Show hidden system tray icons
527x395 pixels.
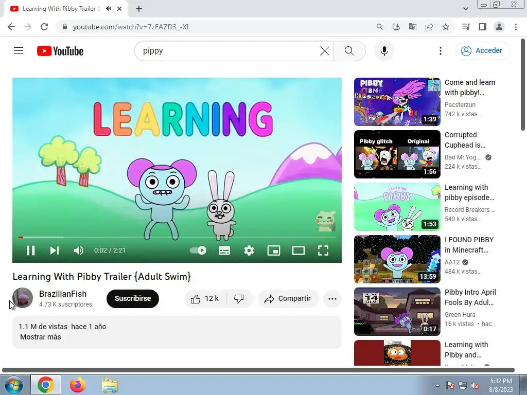437,385
